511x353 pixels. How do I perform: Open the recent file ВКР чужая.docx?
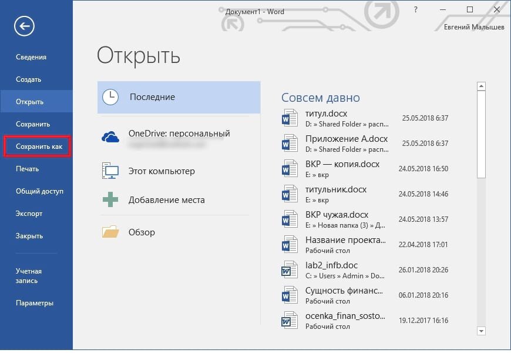pyautogui.click(x=365, y=219)
